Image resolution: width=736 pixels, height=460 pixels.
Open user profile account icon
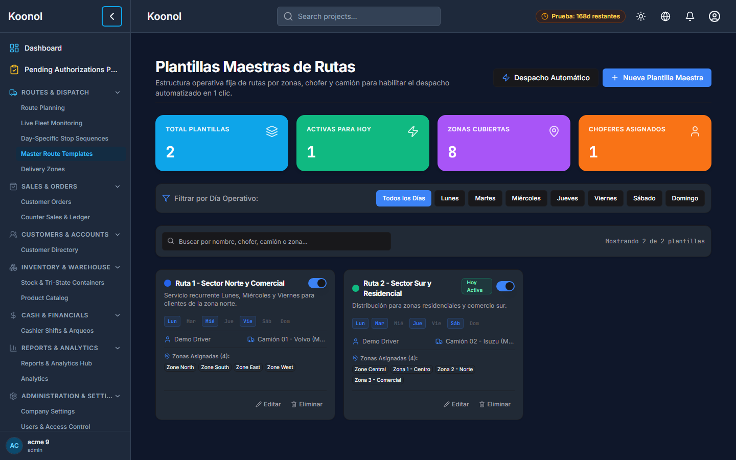715,16
